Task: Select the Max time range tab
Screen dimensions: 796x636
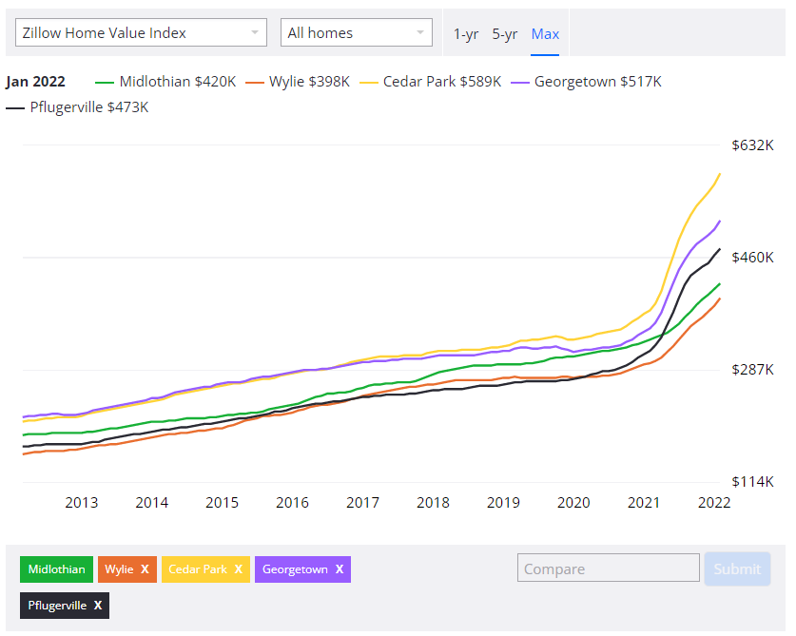Action: [545, 34]
